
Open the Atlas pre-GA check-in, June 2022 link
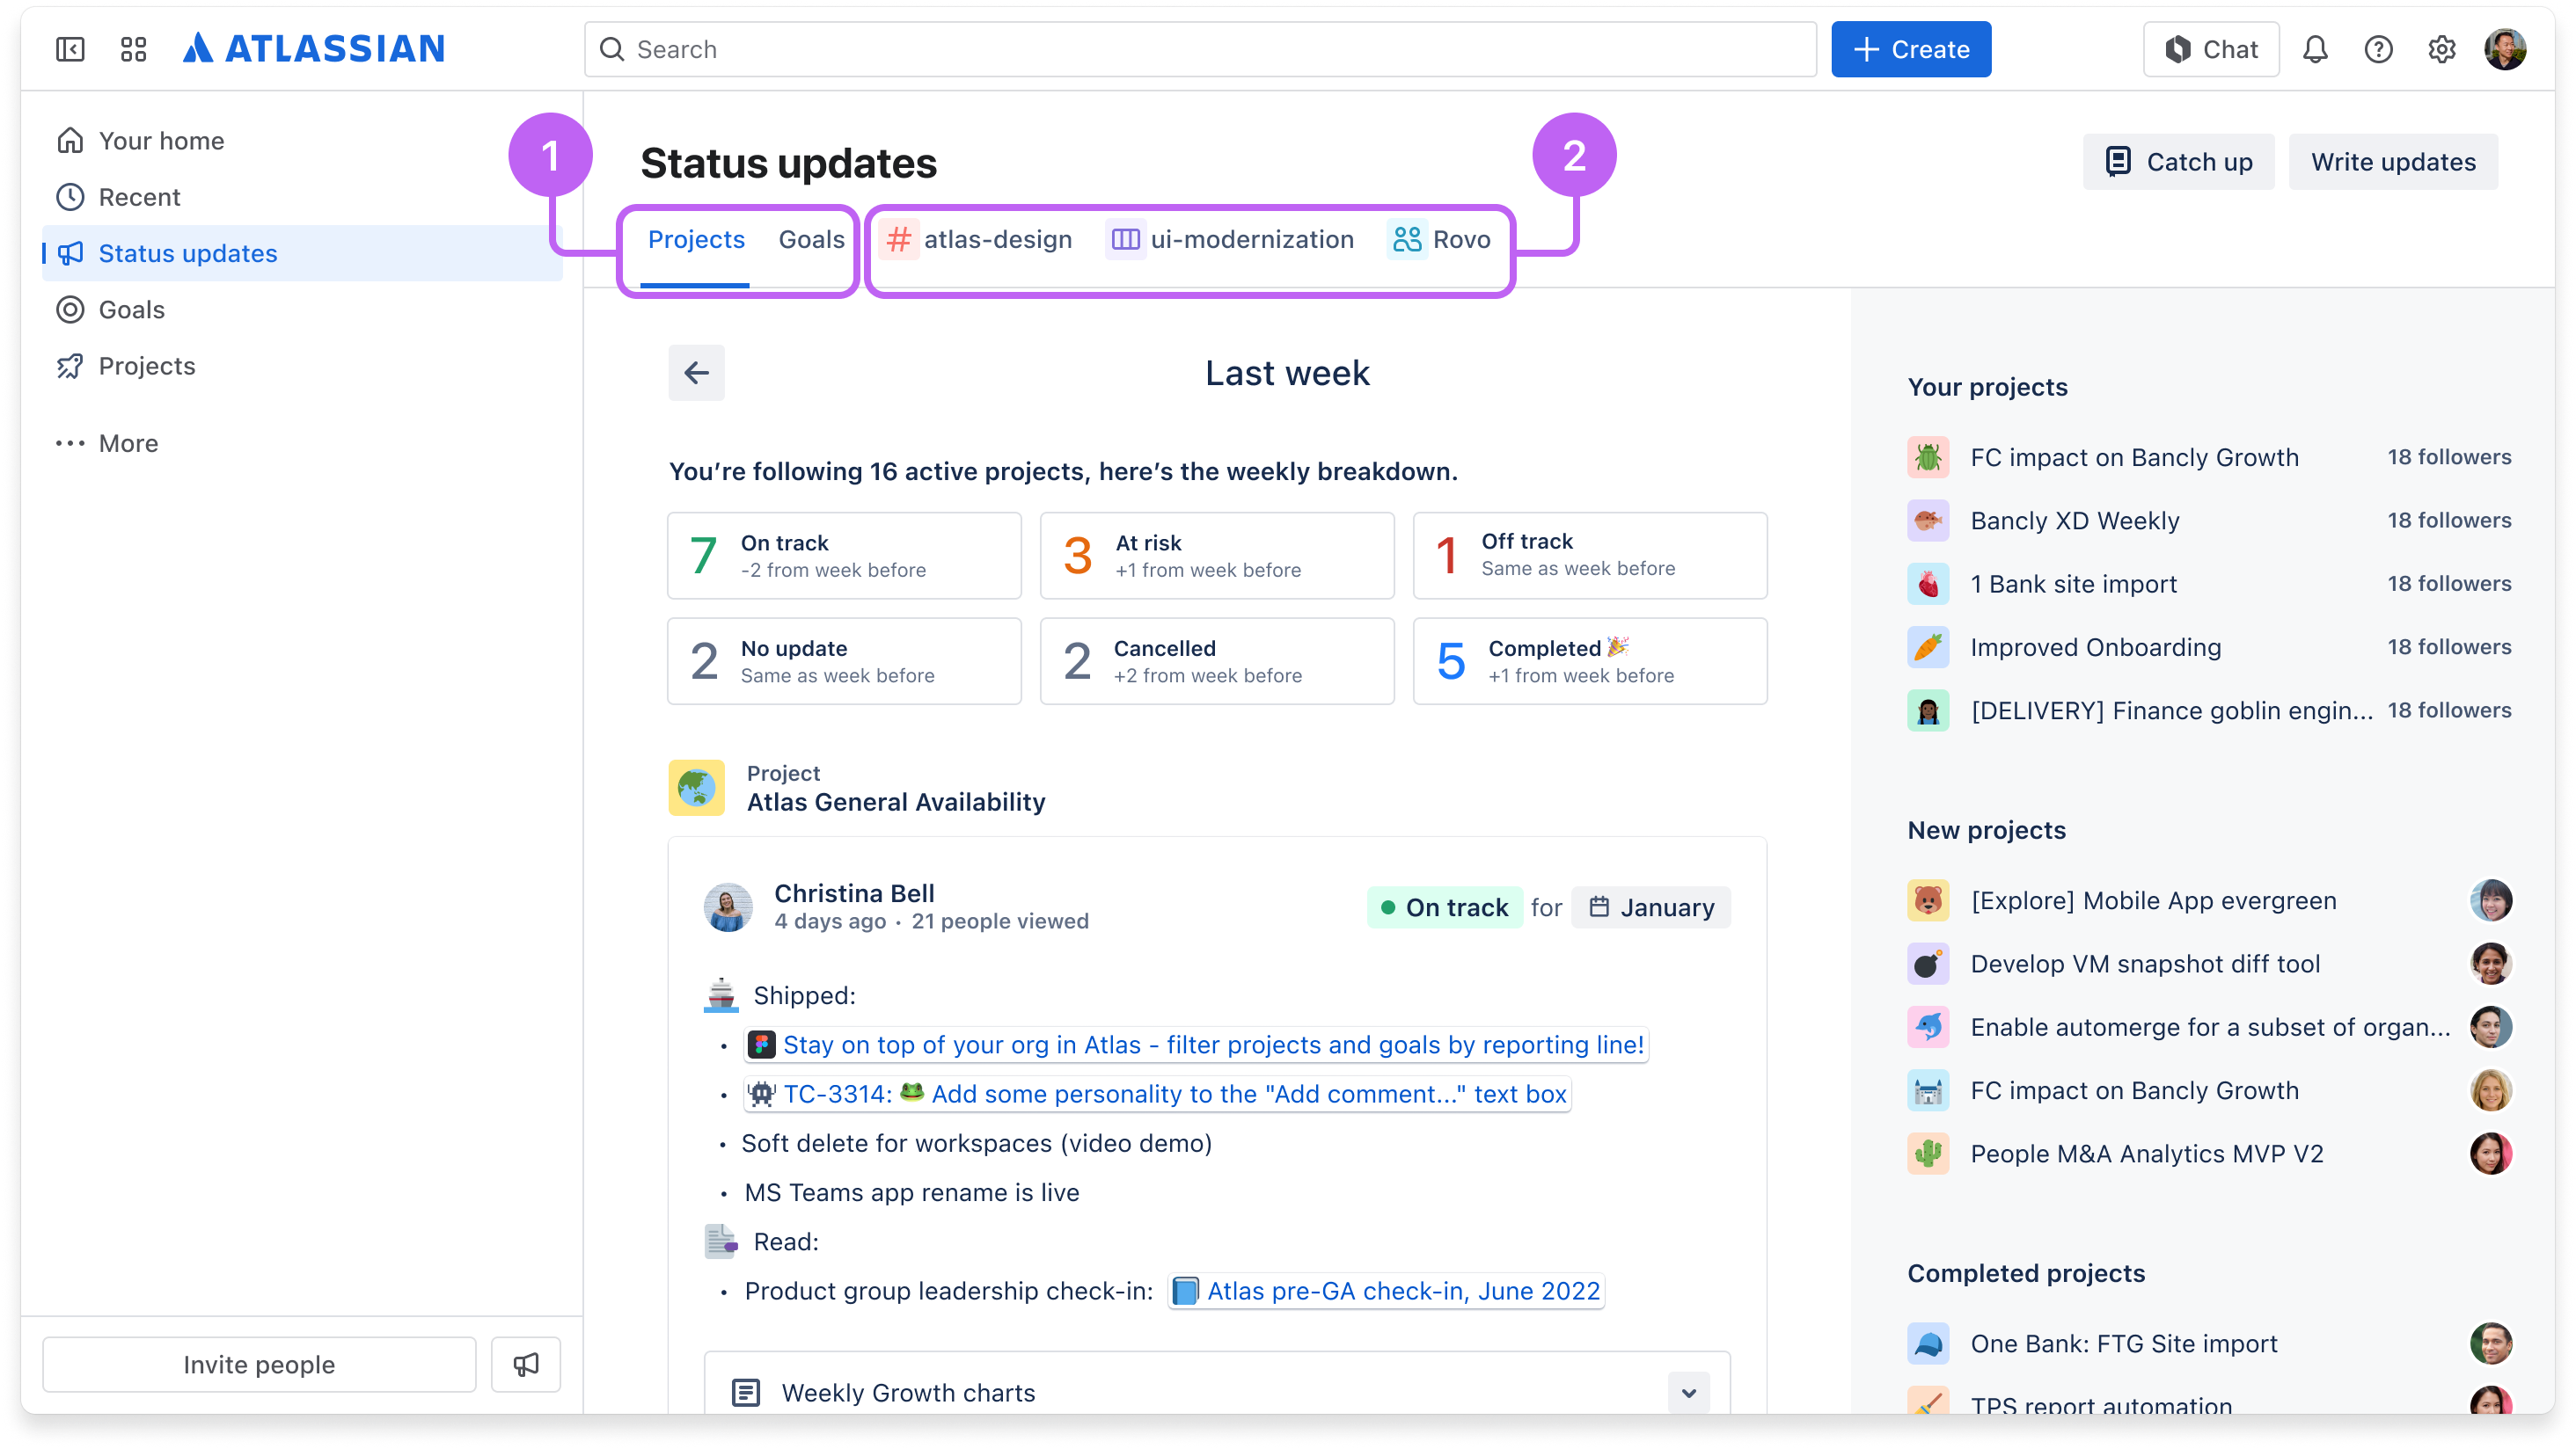tap(1386, 1290)
